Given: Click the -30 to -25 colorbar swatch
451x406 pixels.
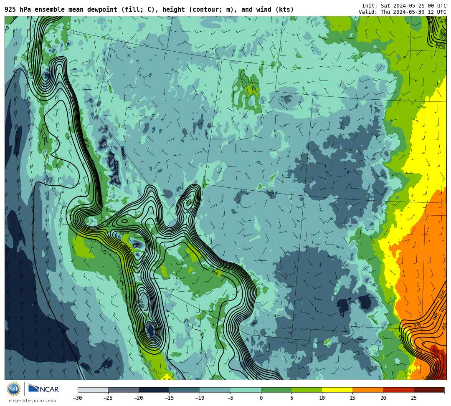Looking at the screenshot, I should tap(93, 390).
